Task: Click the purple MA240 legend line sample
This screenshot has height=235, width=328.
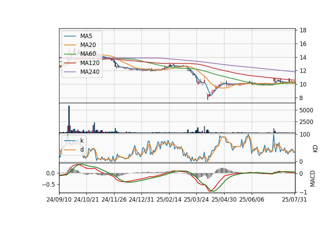Action: 70,72
